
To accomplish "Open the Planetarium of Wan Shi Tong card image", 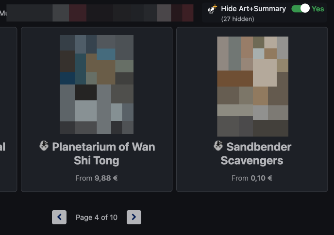I will click(x=97, y=84).
